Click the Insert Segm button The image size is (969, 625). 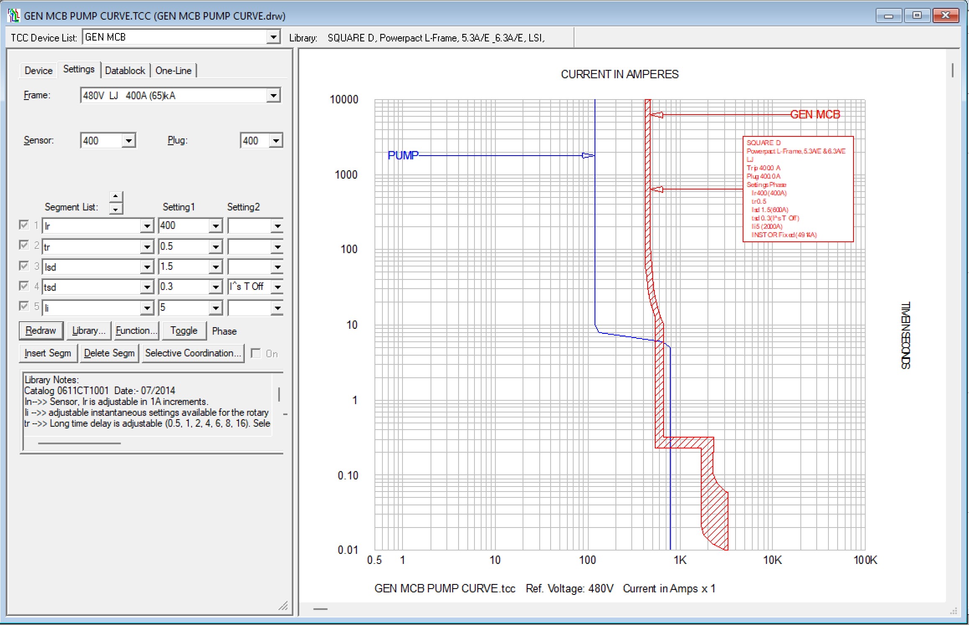pyautogui.click(x=48, y=353)
